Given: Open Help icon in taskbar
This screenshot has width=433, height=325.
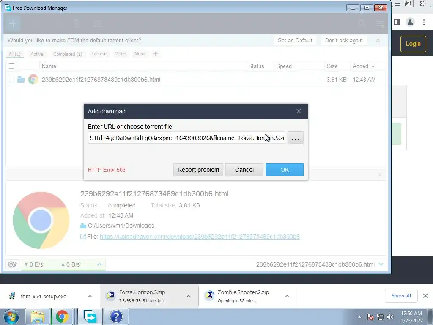Looking at the screenshot, I should coord(116,317).
